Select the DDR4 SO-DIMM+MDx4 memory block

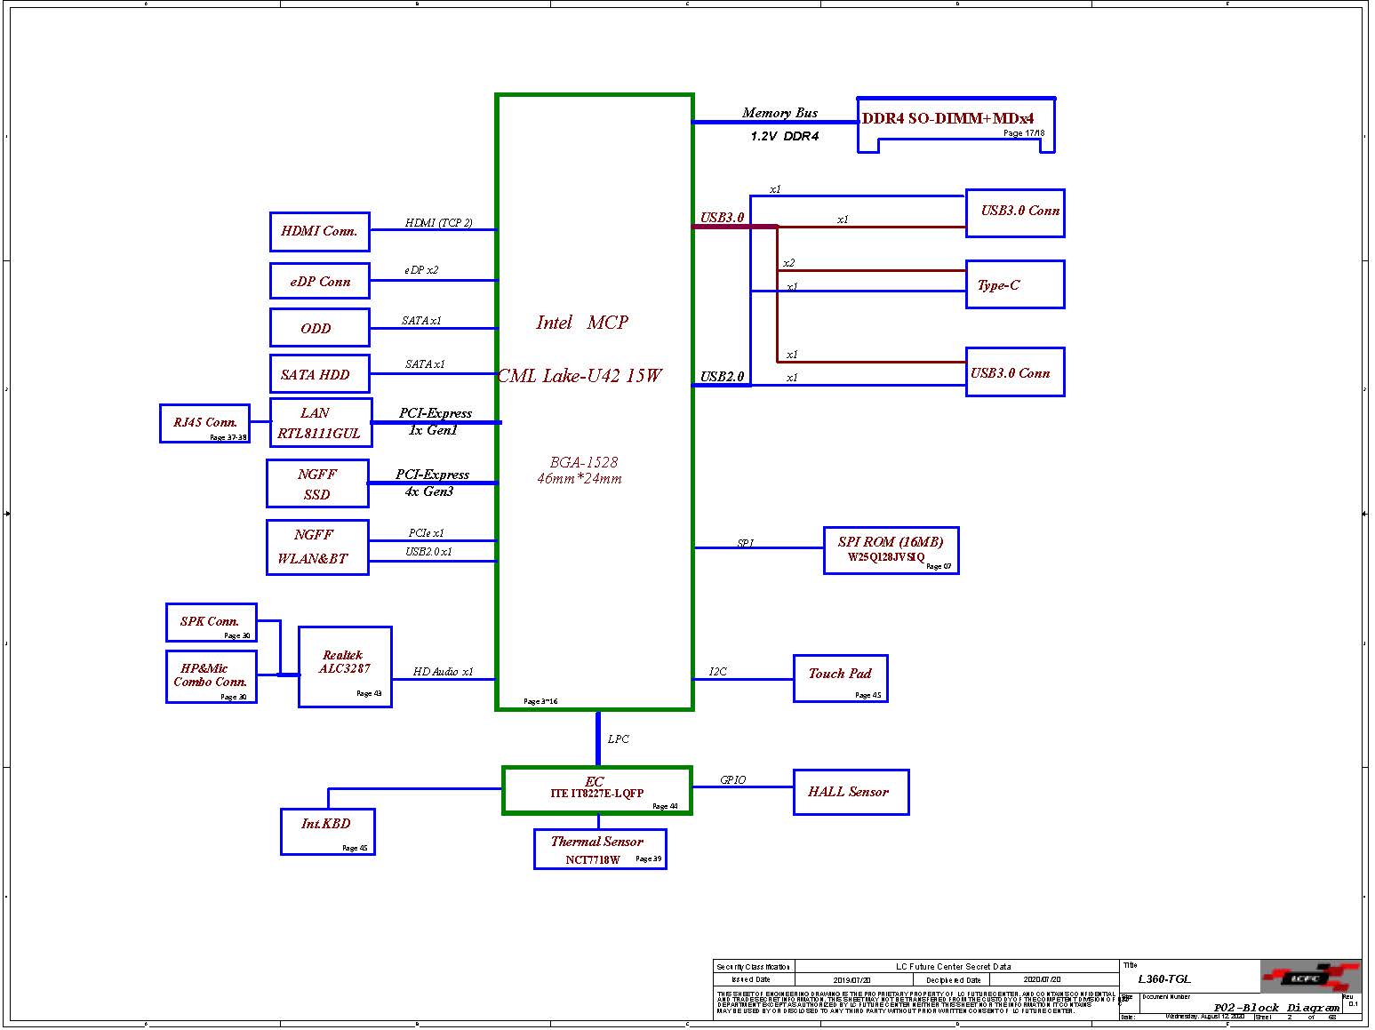[955, 123]
